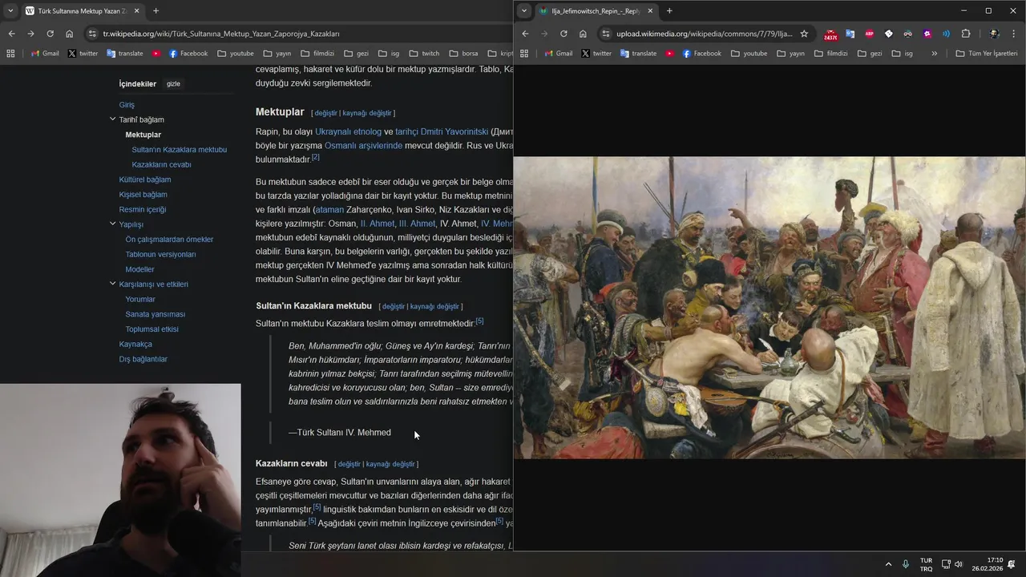Screen dimensions: 1026x577
Task: Open notification bell in taskbar
Action: coord(1012,564)
